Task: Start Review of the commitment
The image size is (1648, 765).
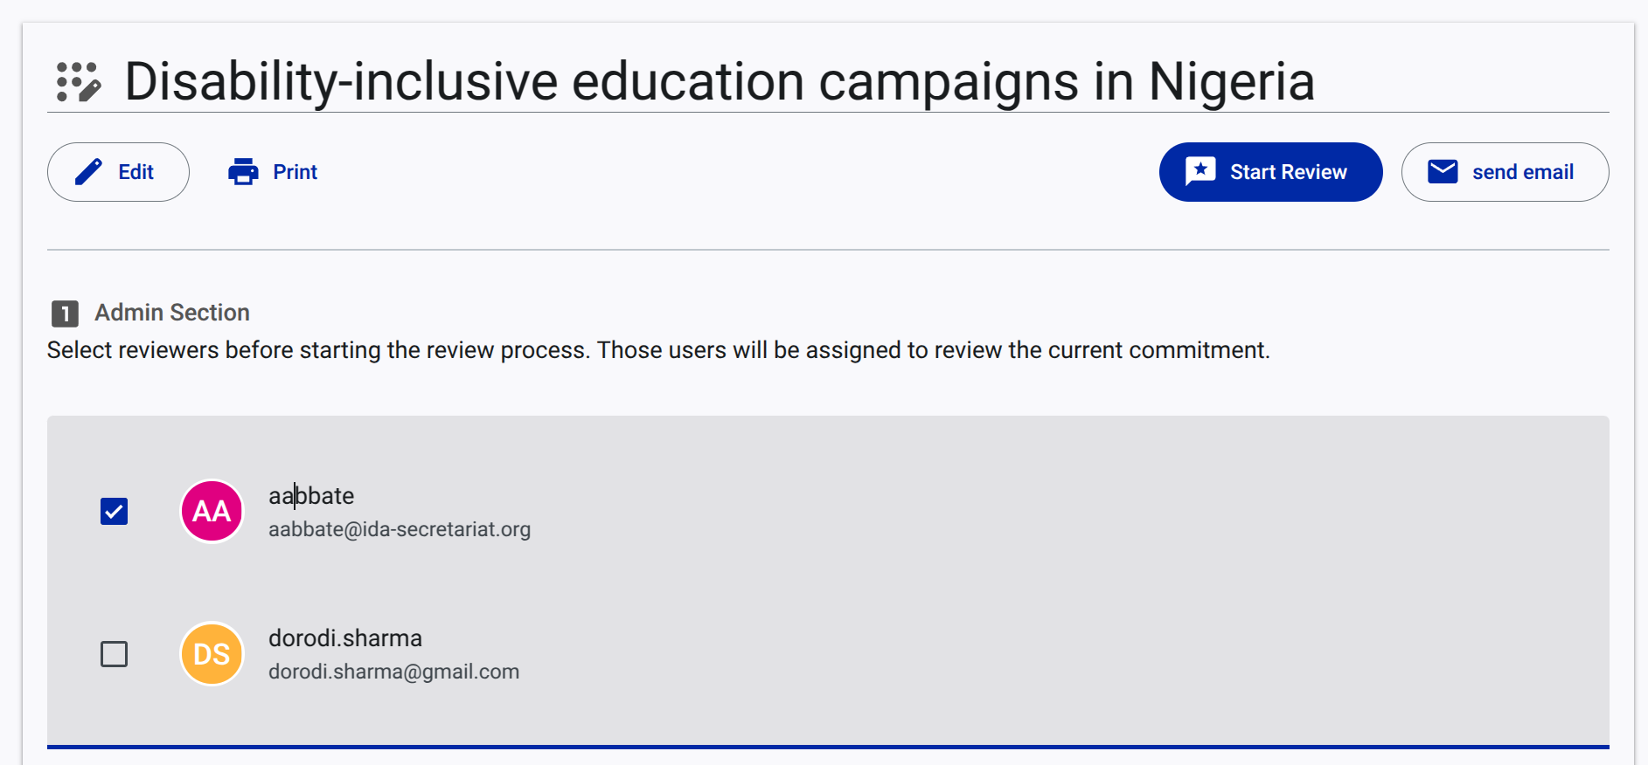Action: (1270, 172)
